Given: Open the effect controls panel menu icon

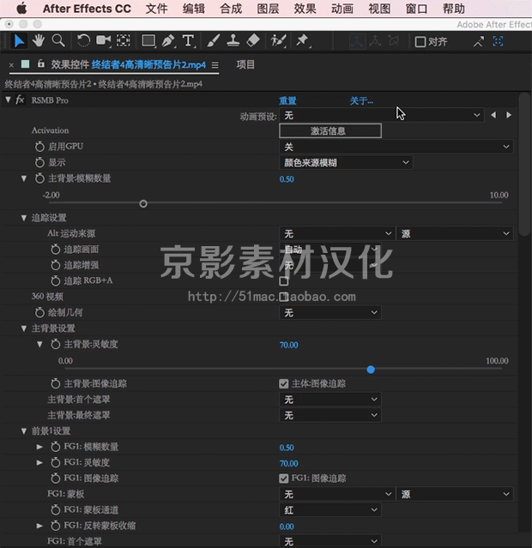Looking at the screenshot, I should pos(215,65).
